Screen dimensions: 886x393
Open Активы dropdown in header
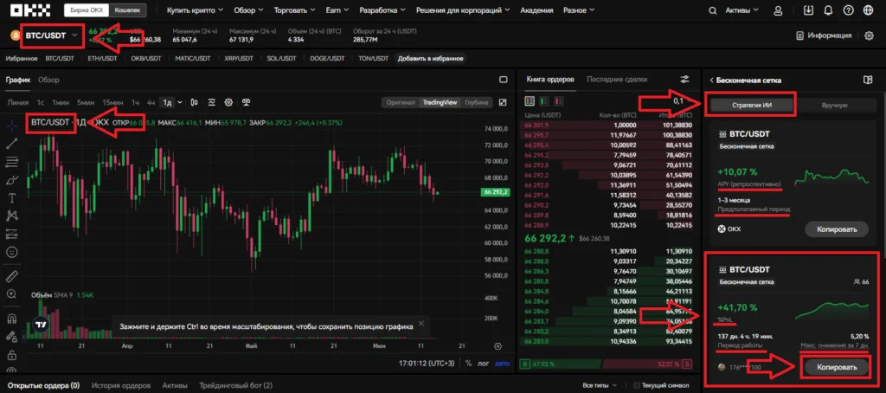click(742, 10)
